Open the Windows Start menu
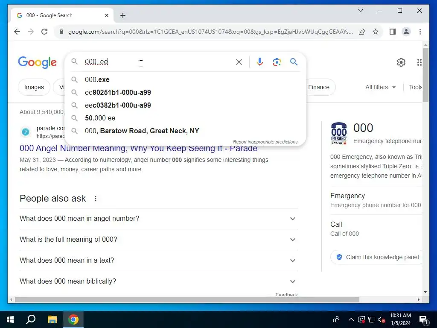Screen dimensions: 437x328 [x=10, y=319]
